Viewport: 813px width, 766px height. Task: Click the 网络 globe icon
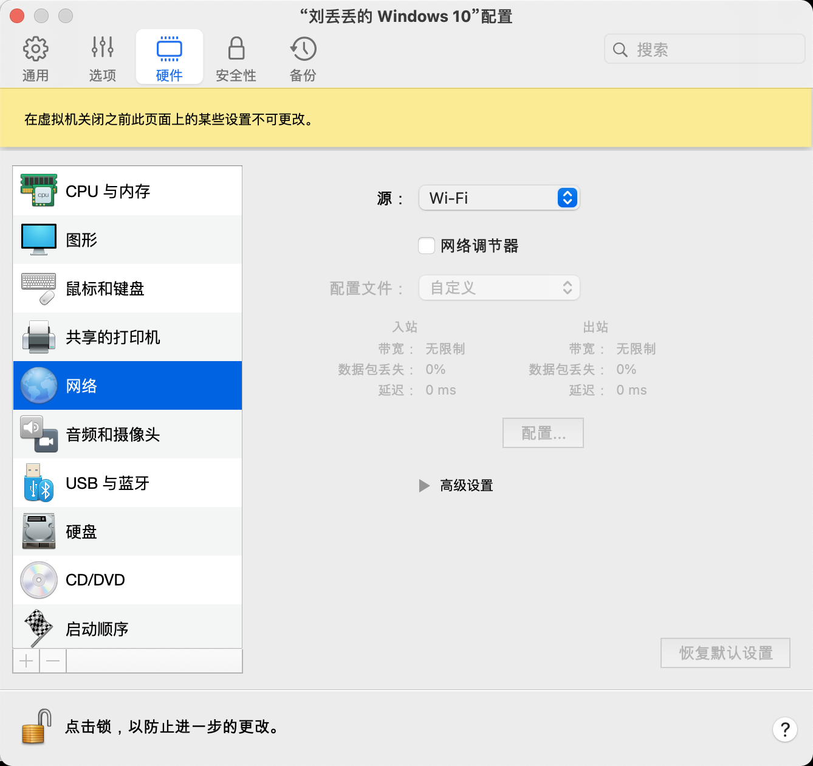click(39, 385)
